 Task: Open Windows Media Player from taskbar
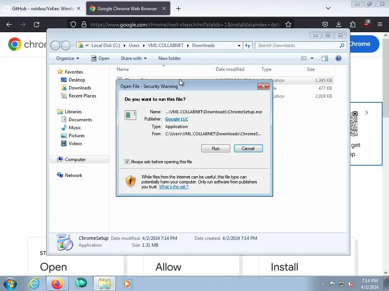coord(128,283)
